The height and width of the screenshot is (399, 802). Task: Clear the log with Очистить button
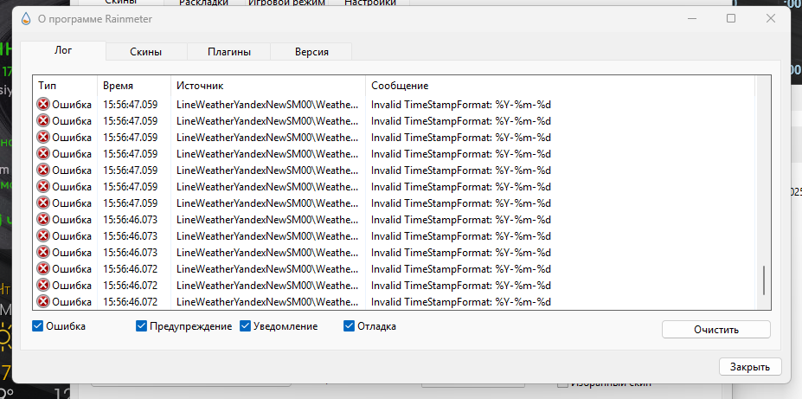point(716,330)
